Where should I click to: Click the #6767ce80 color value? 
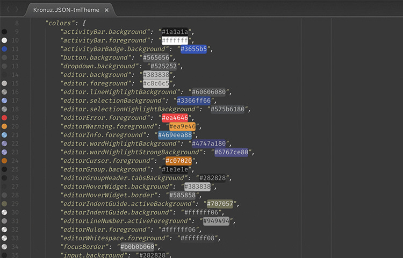(x=231, y=152)
